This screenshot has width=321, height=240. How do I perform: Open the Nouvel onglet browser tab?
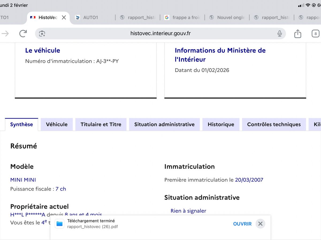click(227, 18)
